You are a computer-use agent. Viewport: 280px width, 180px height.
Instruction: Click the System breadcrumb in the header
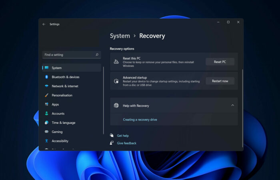pyautogui.click(x=120, y=36)
